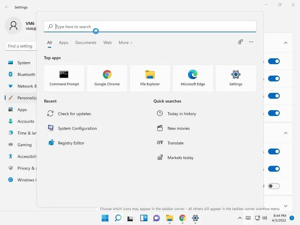Image resolution: width=300 pixels, height=225 pixels.
Task: Show hidden icons chevron in system tray
Action: 240,218
